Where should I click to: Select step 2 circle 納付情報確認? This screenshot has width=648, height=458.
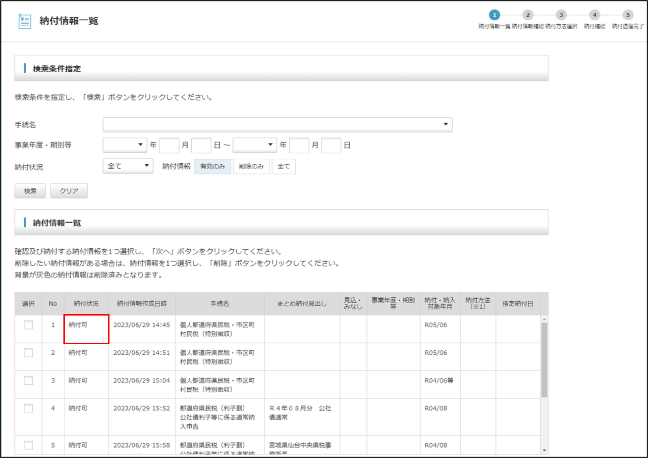coord(528,15)
